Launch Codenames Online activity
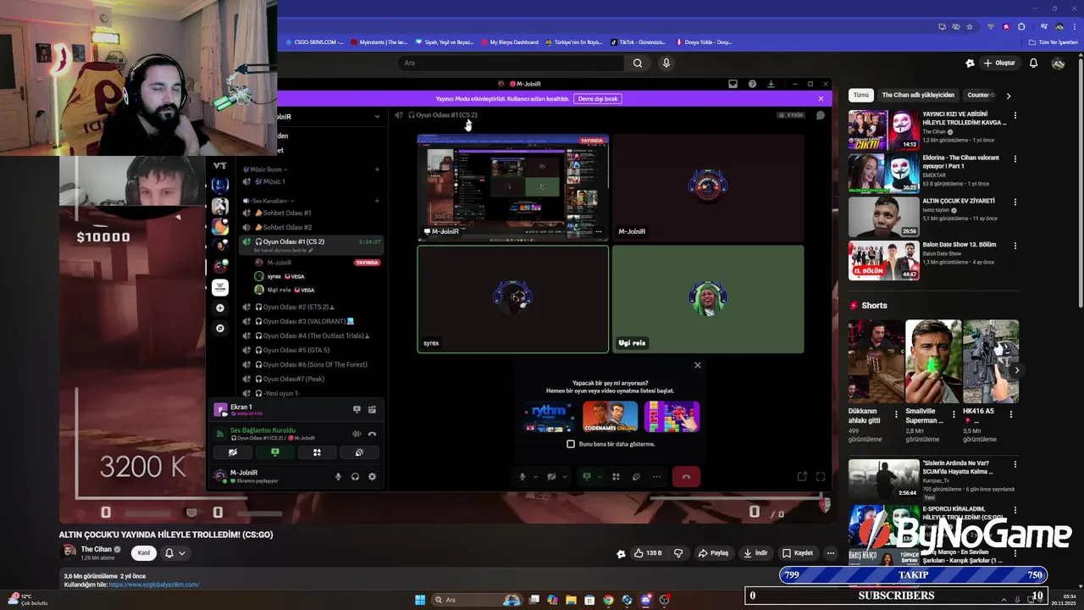 [610, 416]
